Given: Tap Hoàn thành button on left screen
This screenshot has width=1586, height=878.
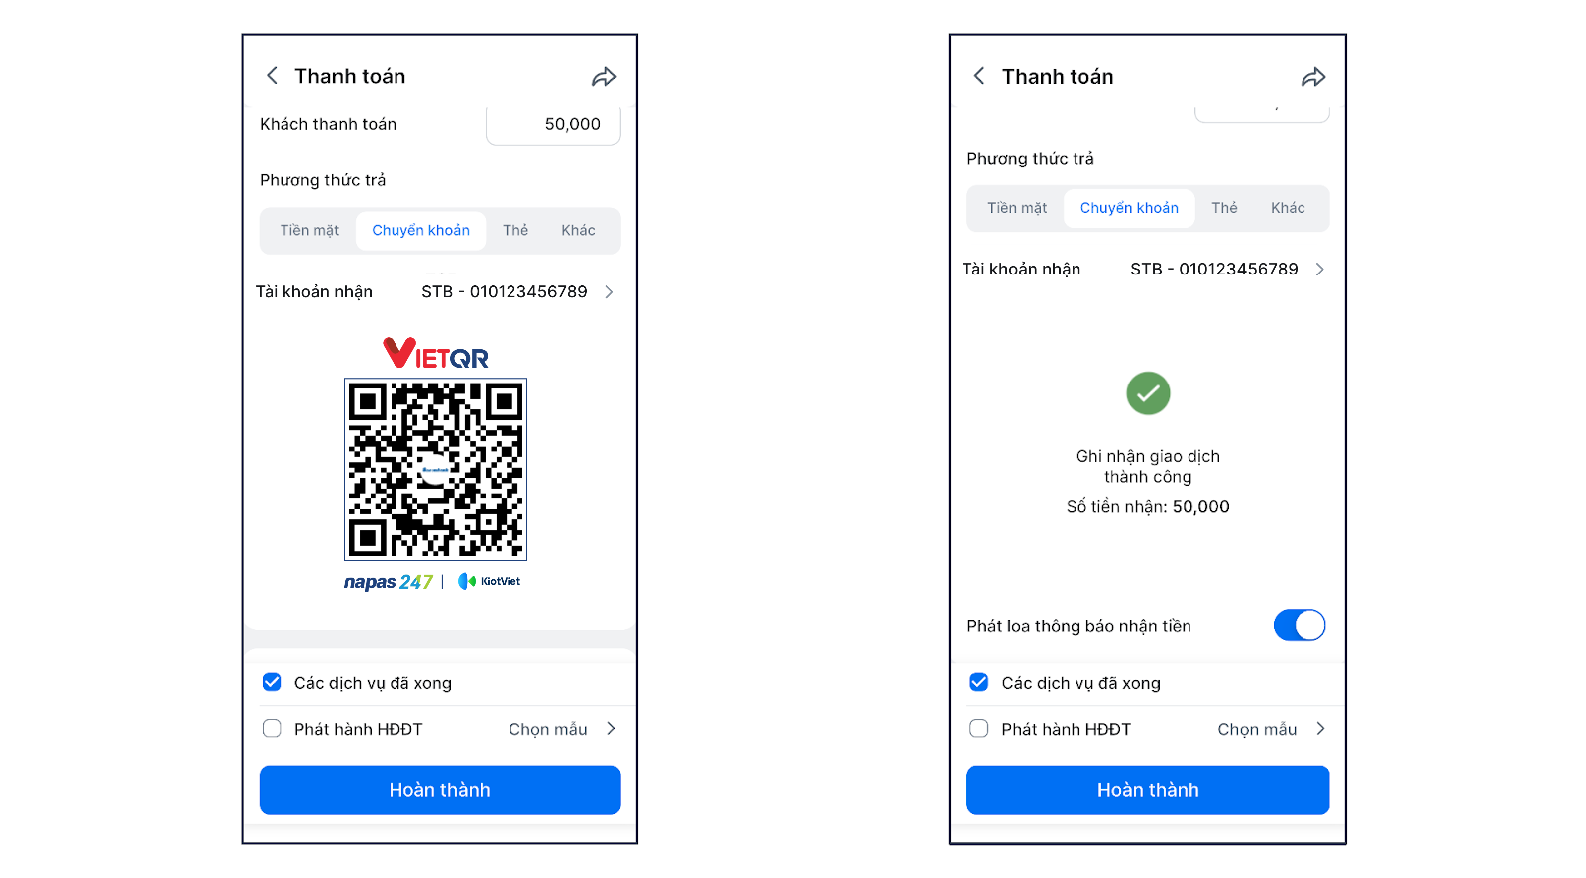Looking at the screenshot, I should pyautogui.click(x=440, y=790).
